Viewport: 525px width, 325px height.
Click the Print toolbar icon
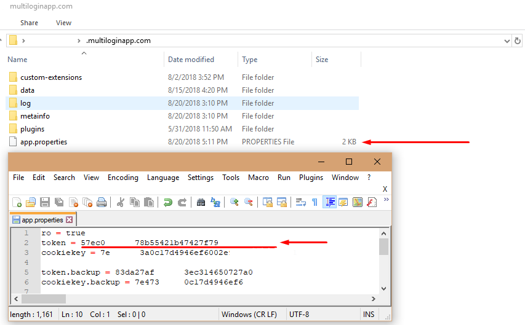(102, 202)
